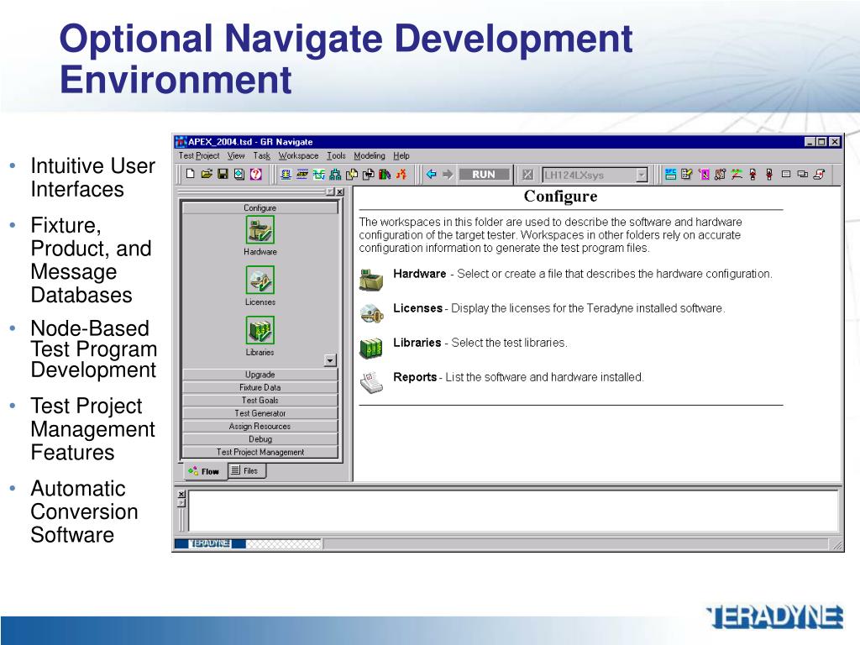The height and width of the screenshot is (645, 860).
Task: Click the second red probe toolbar icon
Action: [769, 175]
